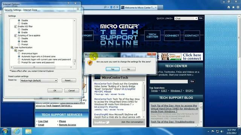This screenshot has height=135, width=241.
Task: Open the Live Chat service link
Action: coord(43,121)
